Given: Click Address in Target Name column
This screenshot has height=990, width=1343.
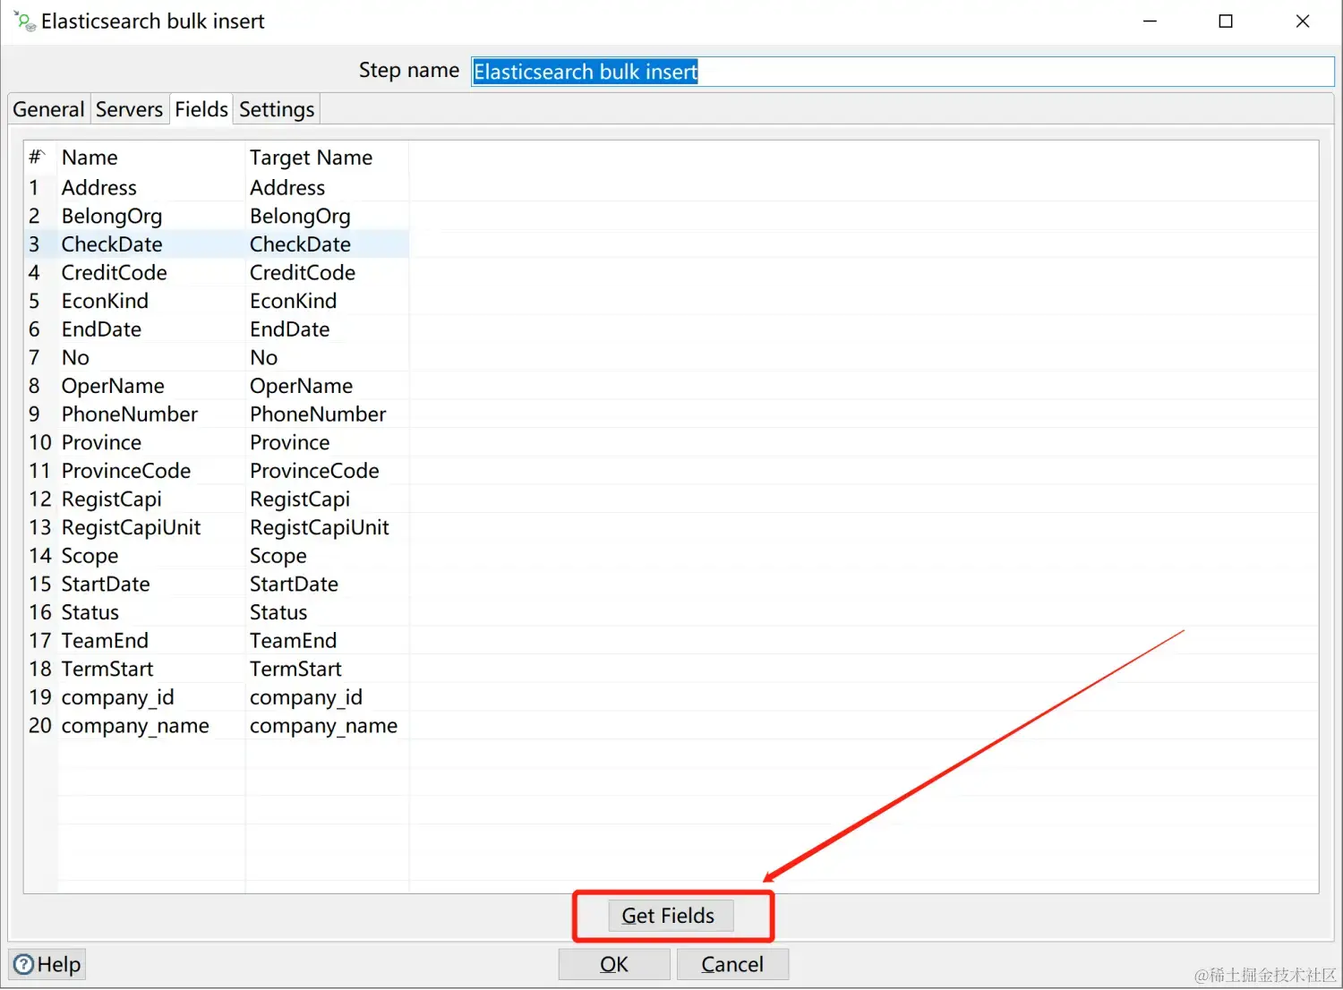Looking at the screenshot, I should [x=327, y=188].
